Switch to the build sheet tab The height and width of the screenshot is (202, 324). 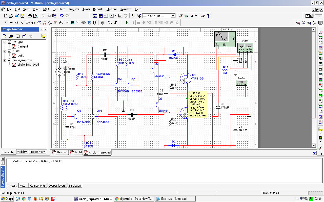(x=76, y=152)
